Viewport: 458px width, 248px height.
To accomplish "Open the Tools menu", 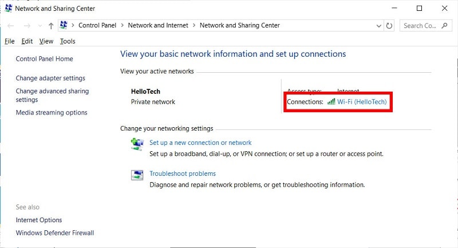I will (68, 41).
